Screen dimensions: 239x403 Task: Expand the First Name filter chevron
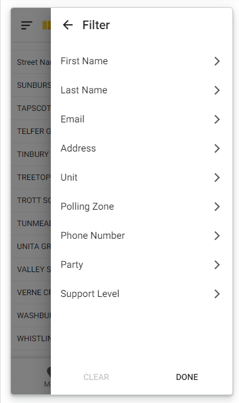click(x=217, y=61)
